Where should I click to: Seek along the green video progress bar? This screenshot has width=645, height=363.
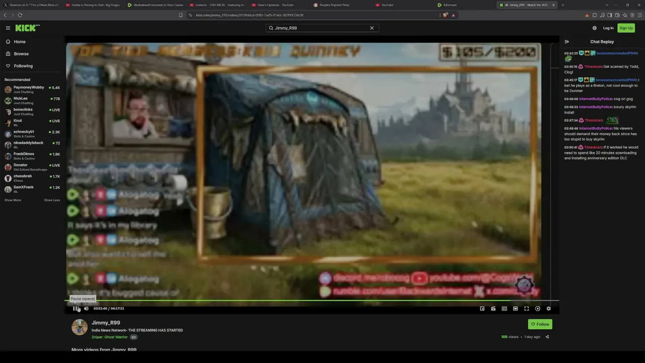312,300
